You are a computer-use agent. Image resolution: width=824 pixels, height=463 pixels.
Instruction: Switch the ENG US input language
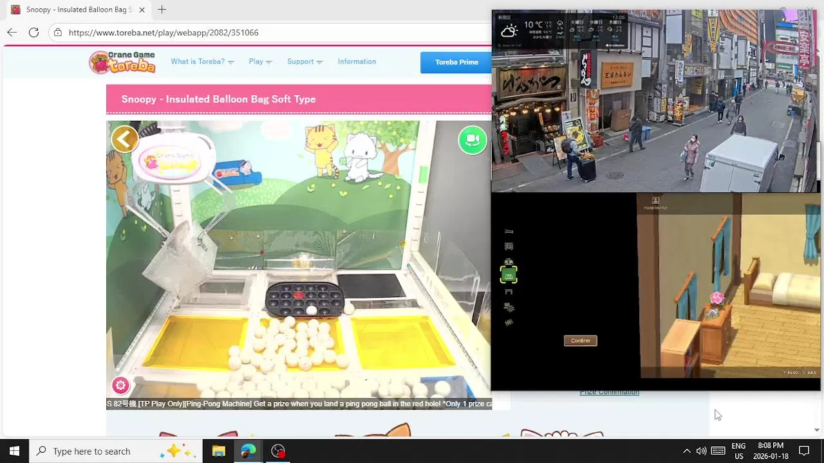point(738,451)
